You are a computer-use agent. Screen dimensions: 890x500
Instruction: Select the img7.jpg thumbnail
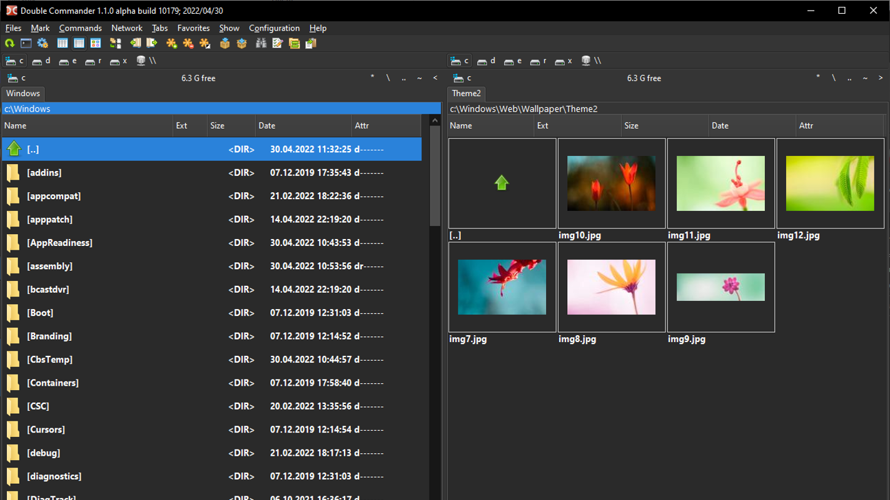502,287
